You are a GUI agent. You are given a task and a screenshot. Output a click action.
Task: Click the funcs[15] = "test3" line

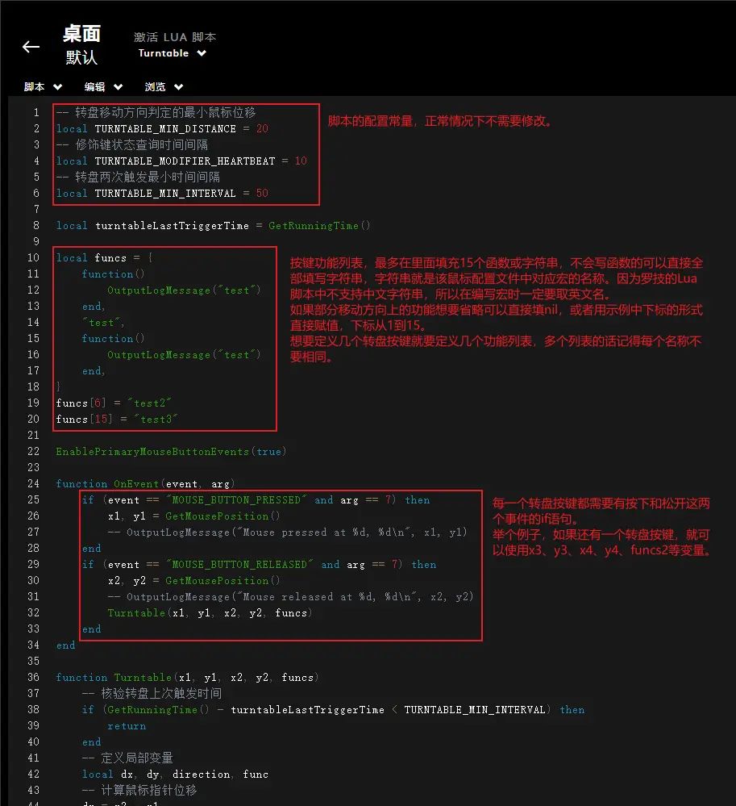pyautogui.click(x=117, y=419)
